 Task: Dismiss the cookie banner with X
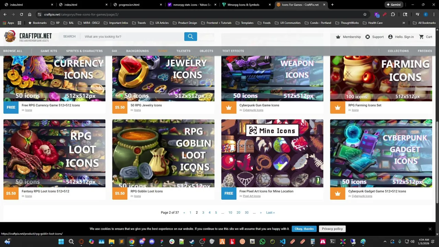(430, 229)
